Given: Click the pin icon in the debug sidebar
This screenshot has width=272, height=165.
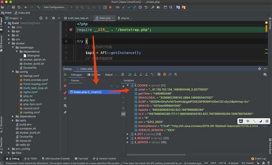Looking at the screenshot, I should 65,112.
